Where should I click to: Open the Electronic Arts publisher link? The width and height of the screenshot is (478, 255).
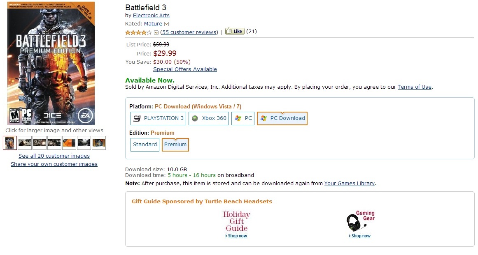[151, 16]
